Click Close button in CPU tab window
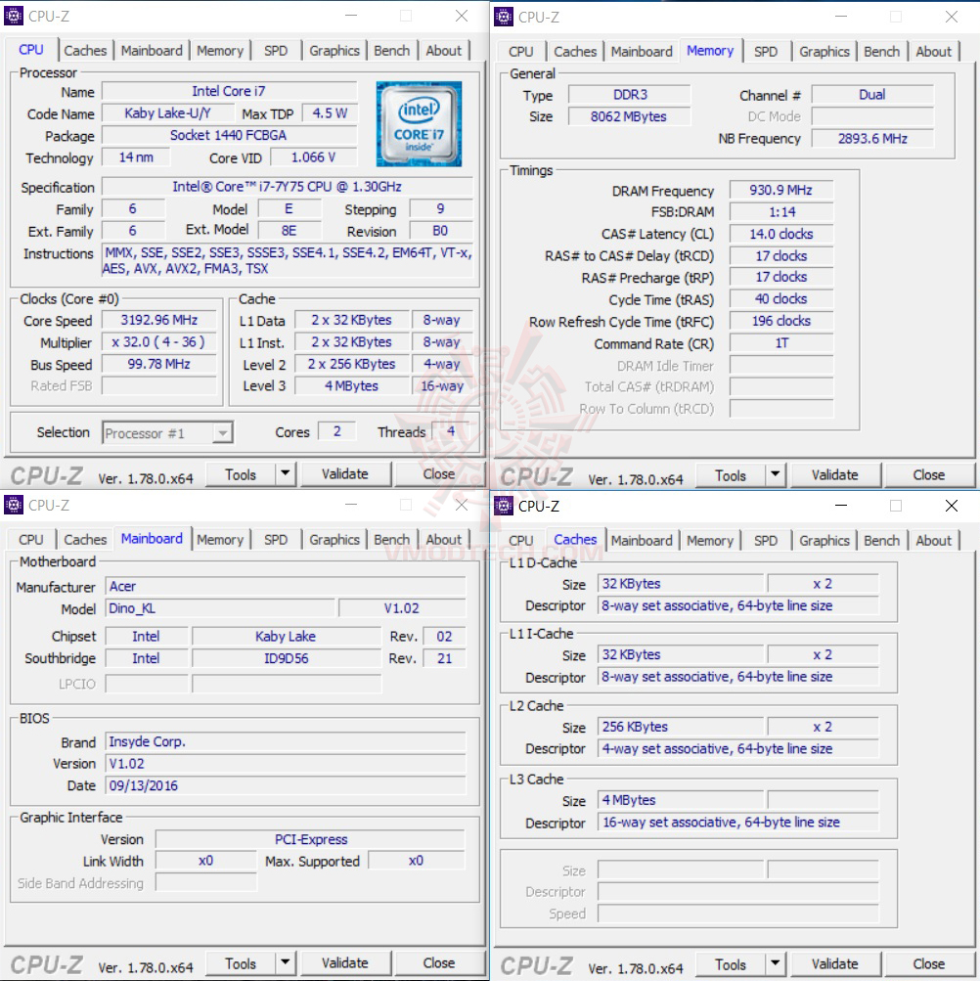 click(x=439, y=474)
